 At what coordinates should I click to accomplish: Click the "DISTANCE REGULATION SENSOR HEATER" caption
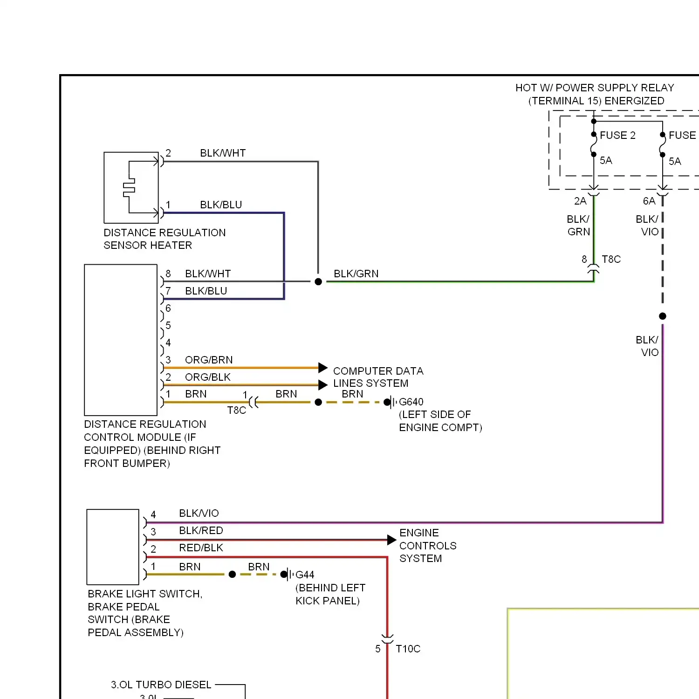click(x=164, y=239)
